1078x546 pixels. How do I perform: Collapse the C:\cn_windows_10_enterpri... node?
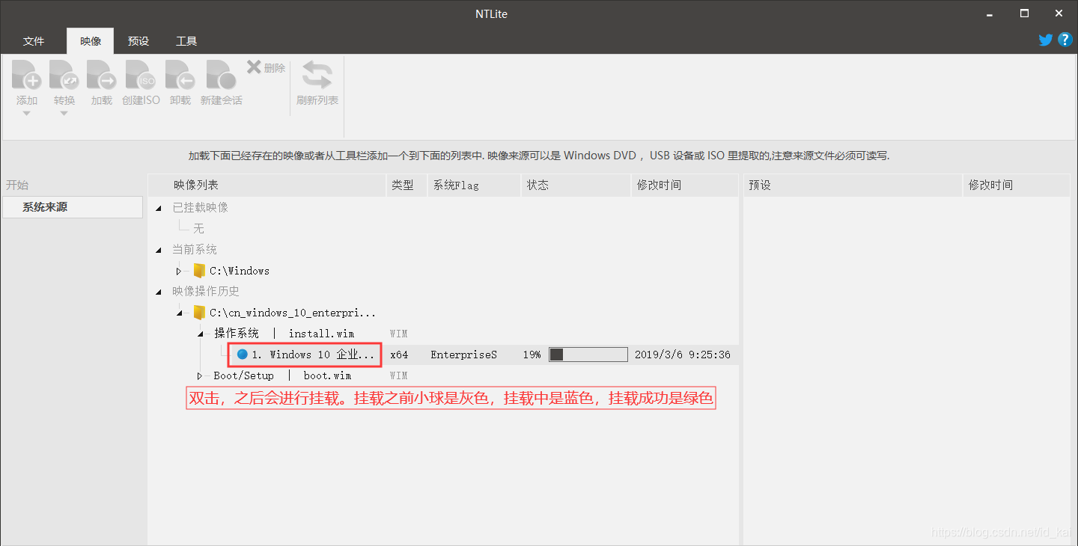point(179,313)
